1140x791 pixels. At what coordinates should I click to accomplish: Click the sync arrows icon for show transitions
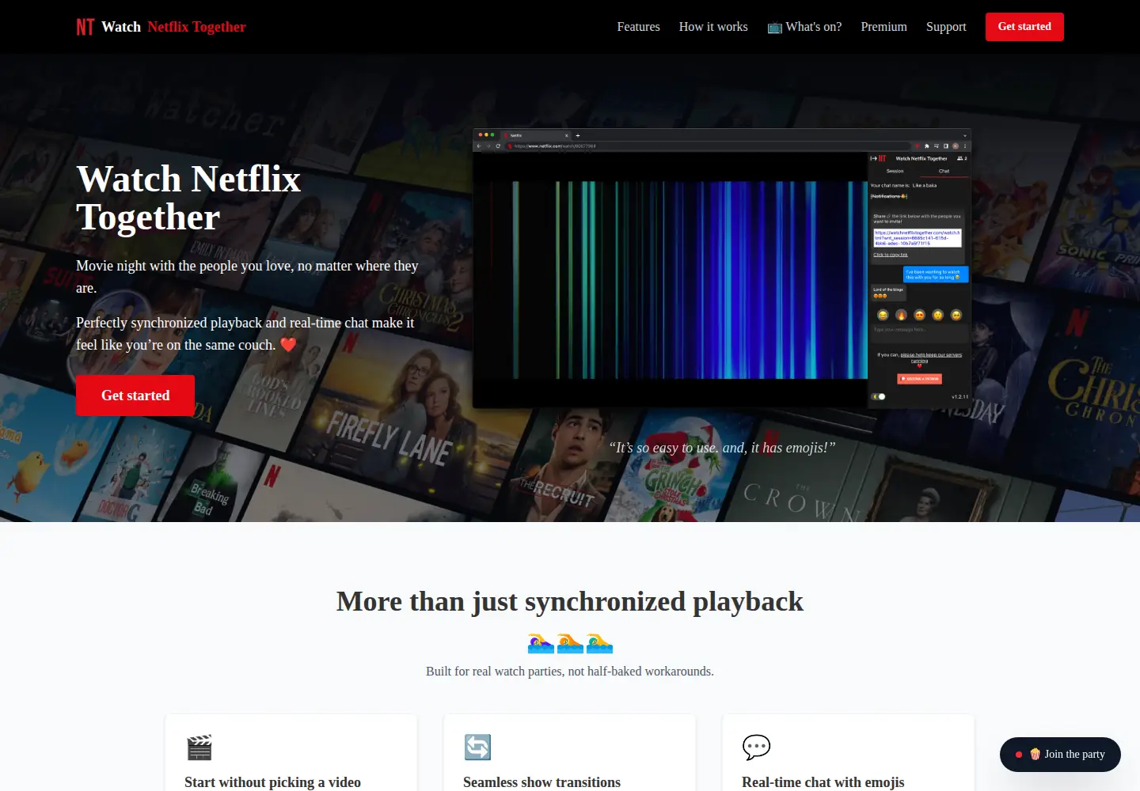pos(477,747)
